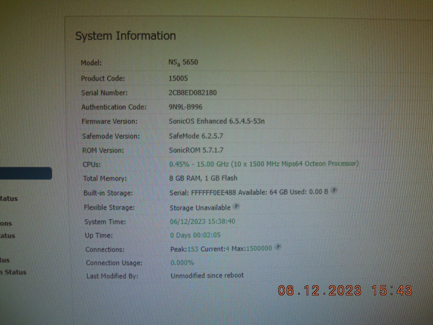Select product code 15005
Screen dimensions: 433x325
pyautogui.click(x=178, y=78)
